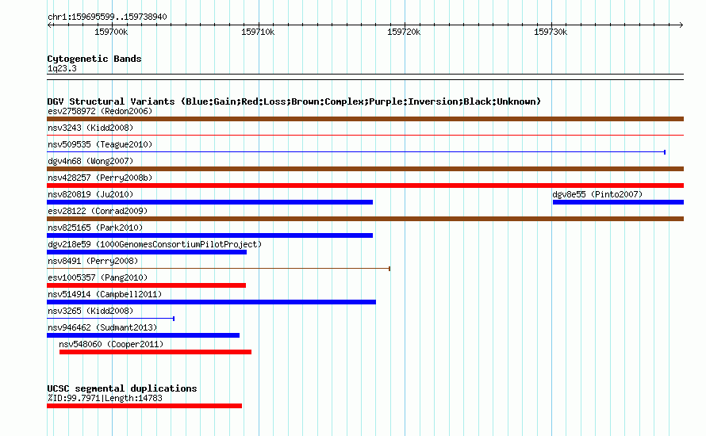Screen dimensions: 706x436
Task: Click the DGV Structural Variants track title
Action: (294, 101)
